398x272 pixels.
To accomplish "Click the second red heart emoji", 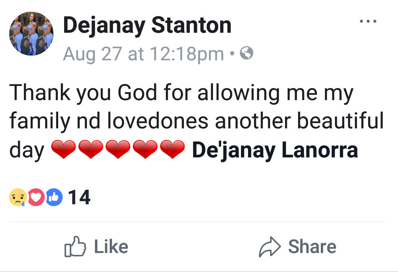I will (x=91, y=150).
